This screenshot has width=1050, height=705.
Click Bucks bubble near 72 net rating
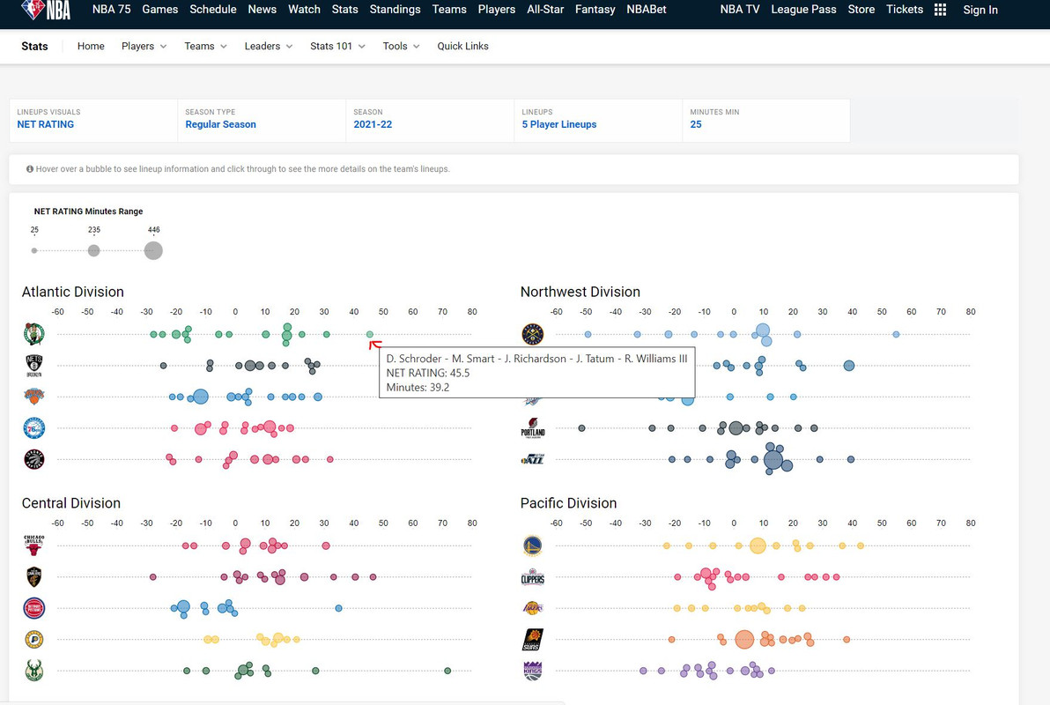click(448, 670)
